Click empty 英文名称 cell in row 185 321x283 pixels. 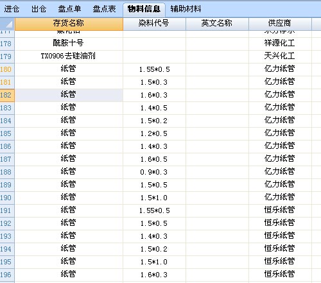point(217,133)
